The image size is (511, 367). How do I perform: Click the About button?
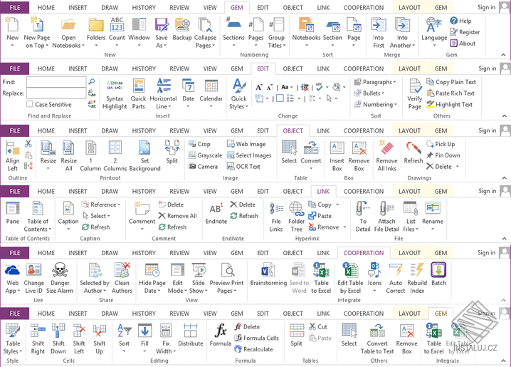pos(463,43)
